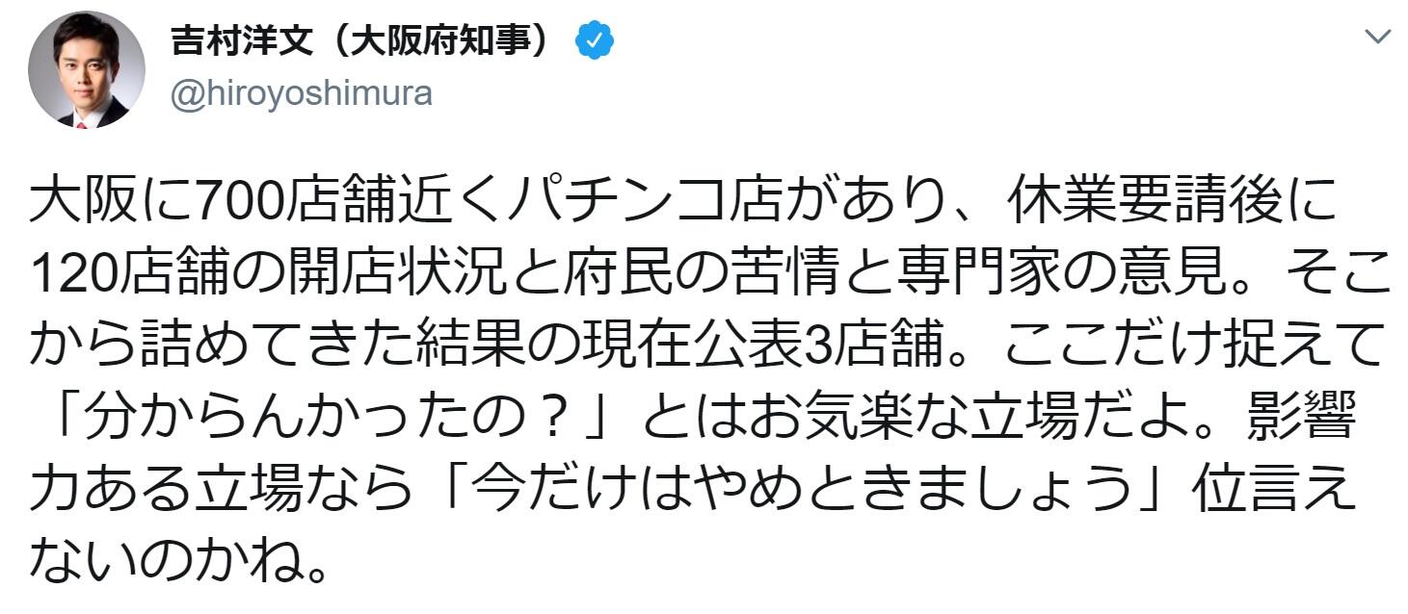Viewport: 1408px width, 614px height.
Task: Click the blue verified badge icon
Action: coord(595,40)
